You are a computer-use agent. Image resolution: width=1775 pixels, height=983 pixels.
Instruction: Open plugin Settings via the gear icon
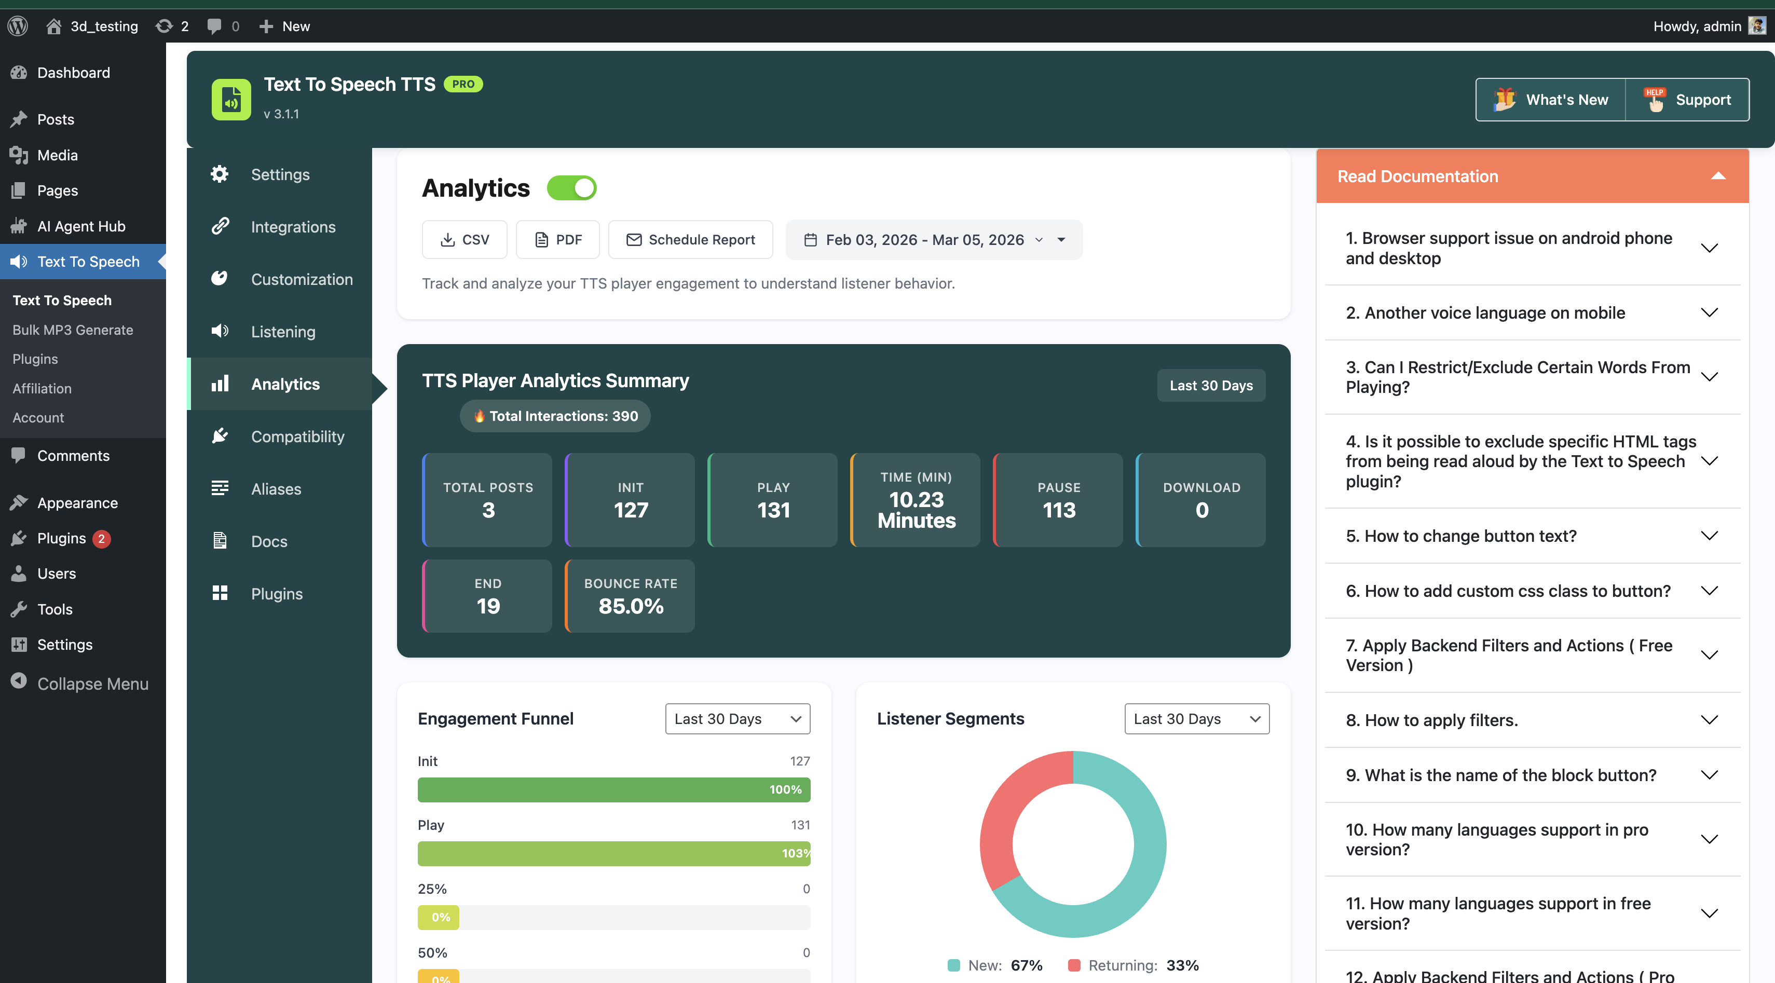[x=219, y=174]
